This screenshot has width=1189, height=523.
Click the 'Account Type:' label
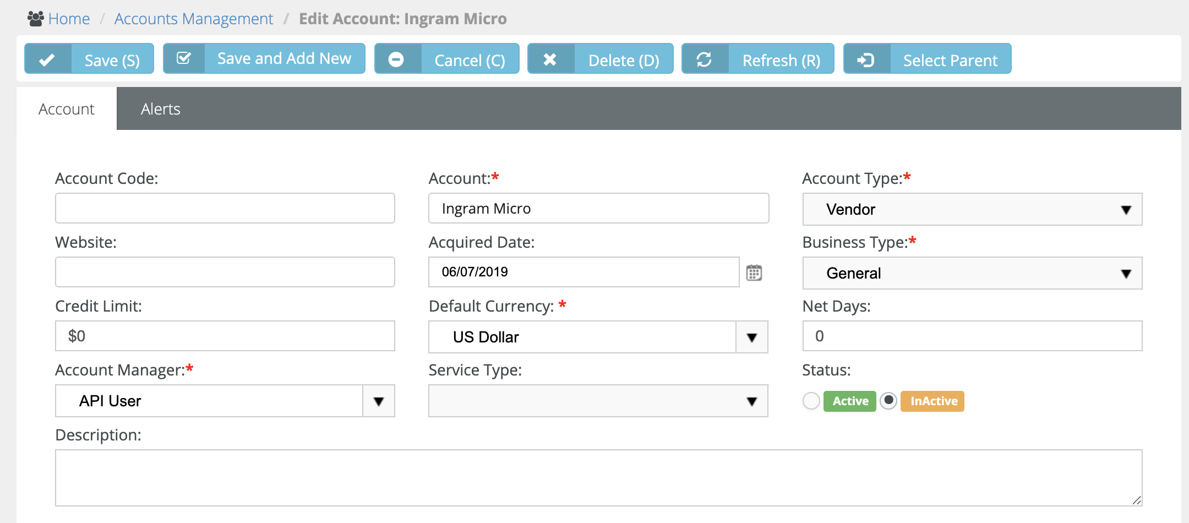pos(852,178)
